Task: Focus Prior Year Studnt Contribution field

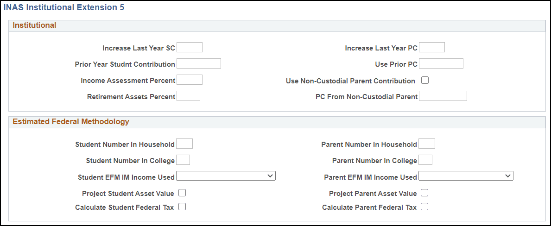Action: 199,63
